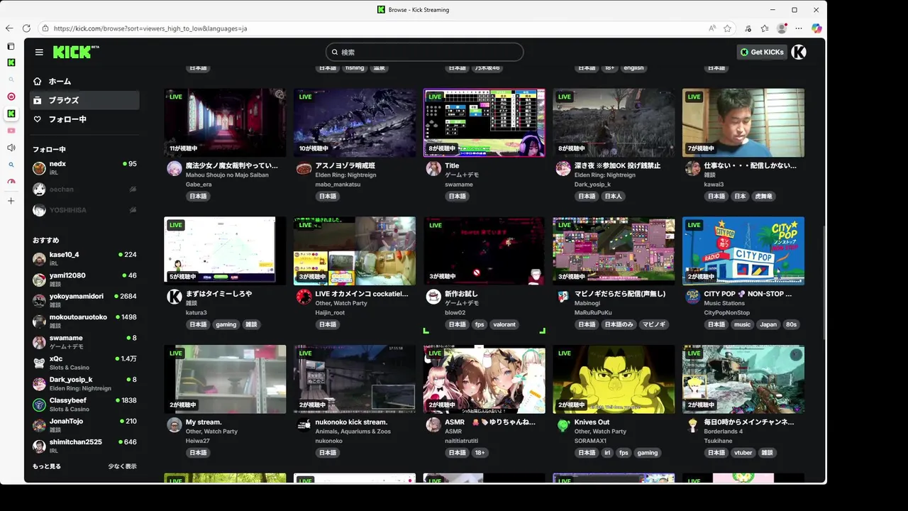Select the currently active Kick vertical tab
Viewport: 908px width, 511px height.
[x=11, y=114]
